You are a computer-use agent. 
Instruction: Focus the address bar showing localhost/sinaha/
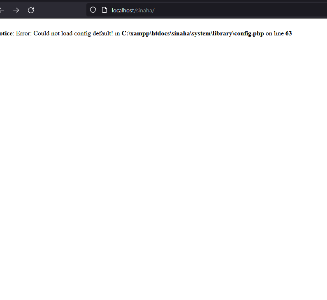[206, 10]
